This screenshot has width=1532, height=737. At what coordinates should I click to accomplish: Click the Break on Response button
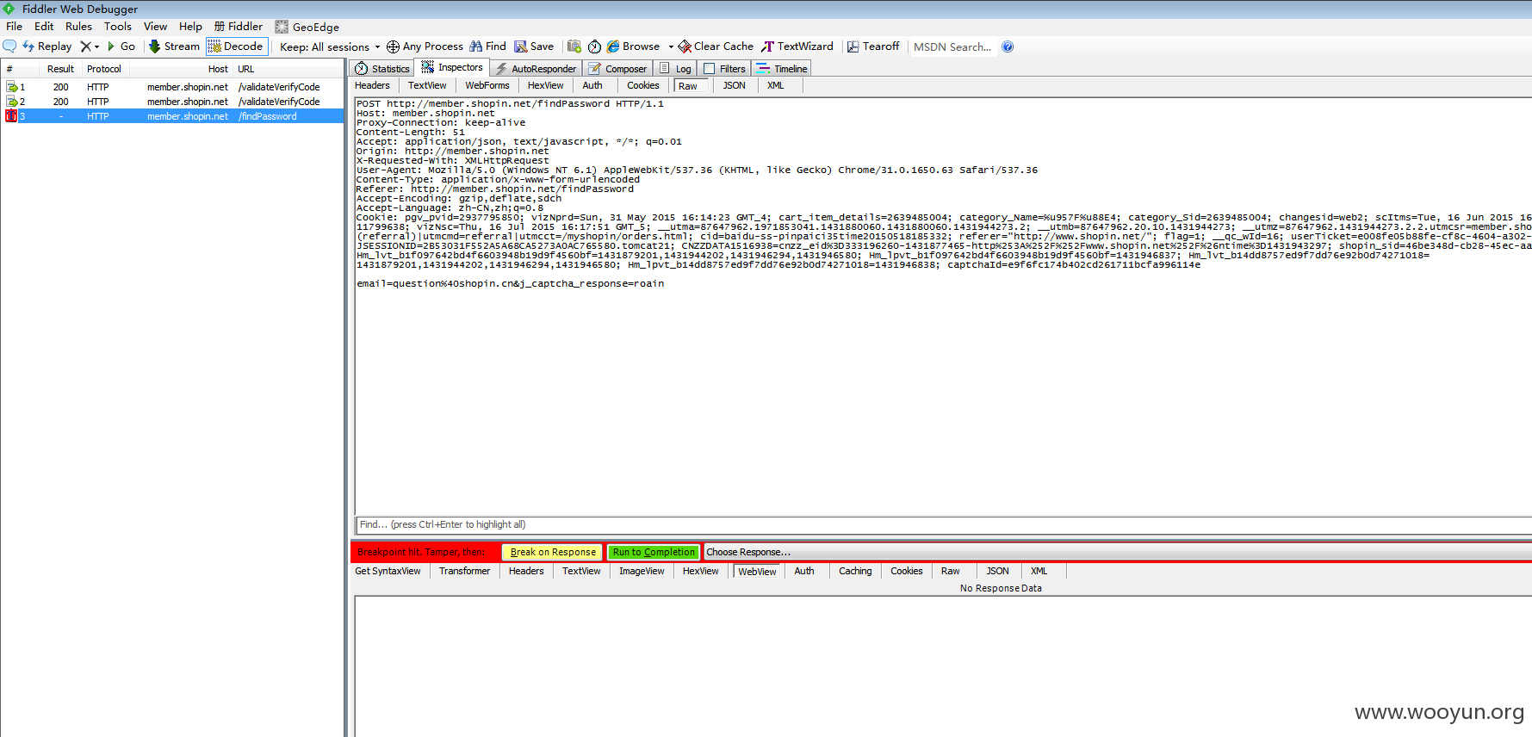(x=553, y=552)
